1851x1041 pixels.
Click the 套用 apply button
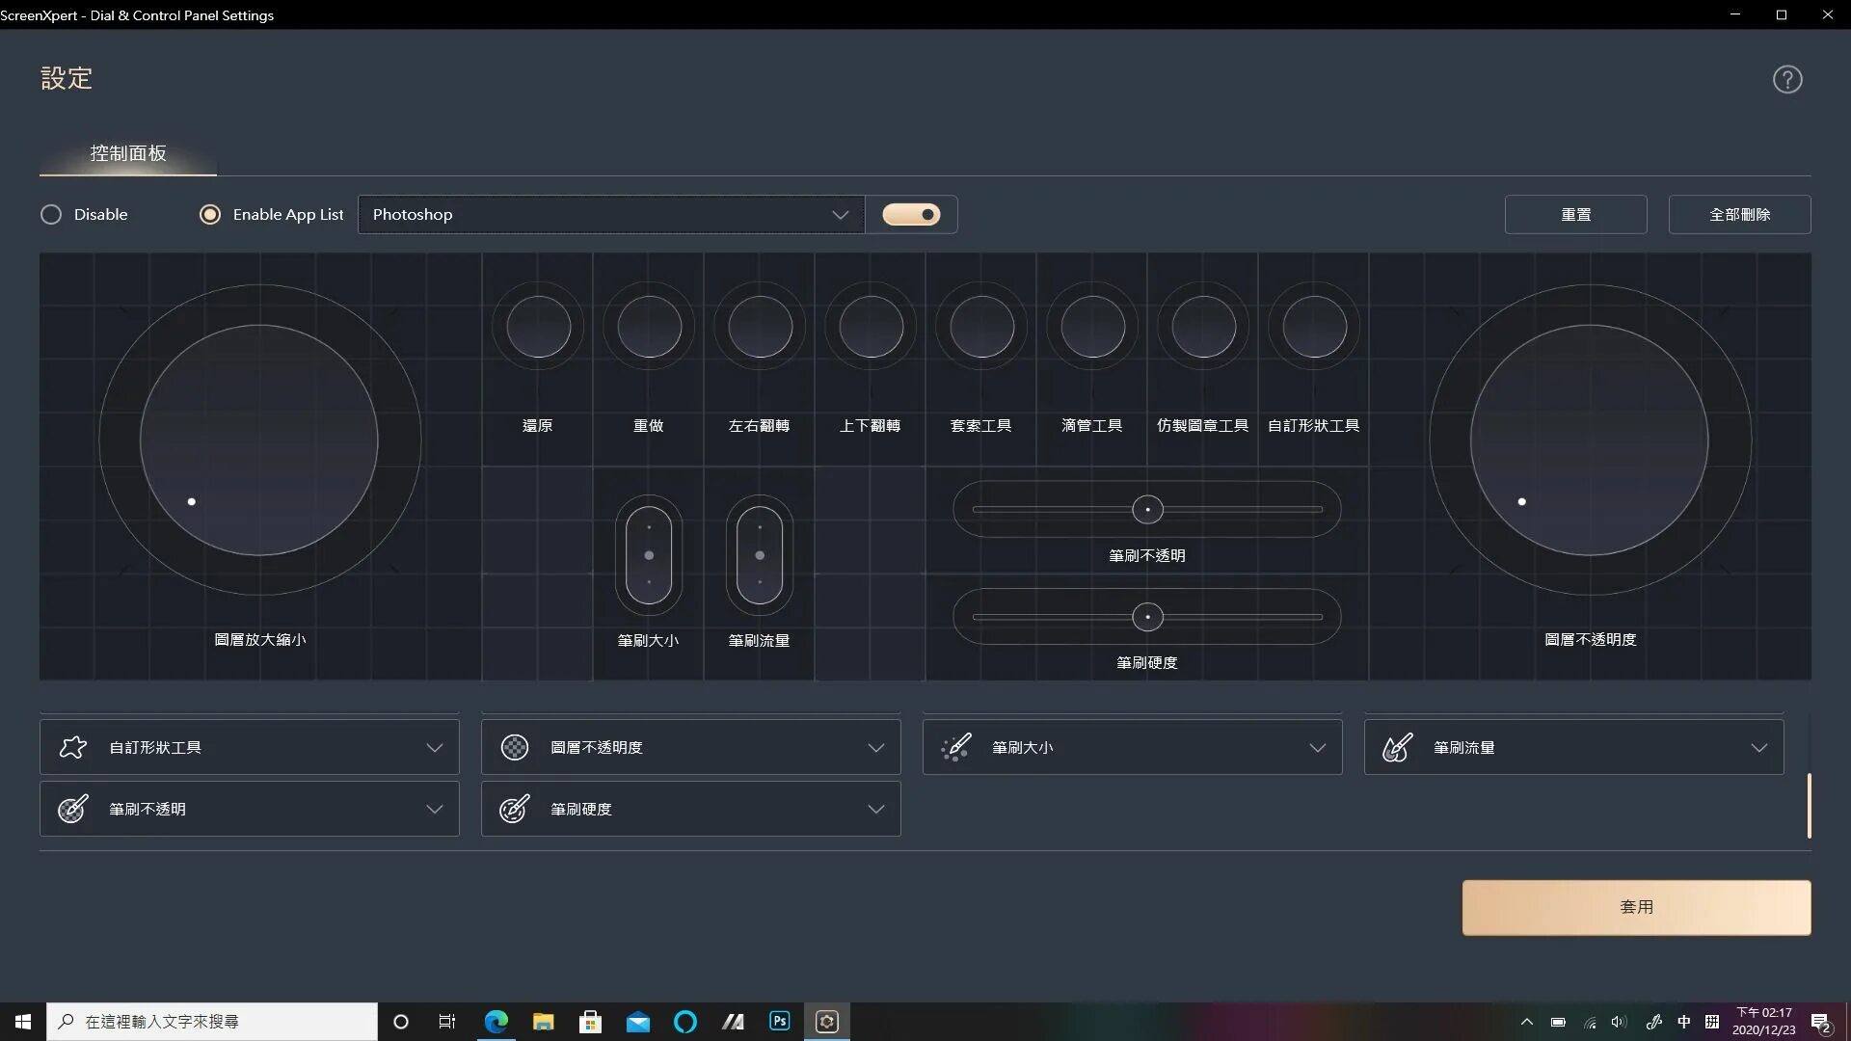tap(1636, 907)
